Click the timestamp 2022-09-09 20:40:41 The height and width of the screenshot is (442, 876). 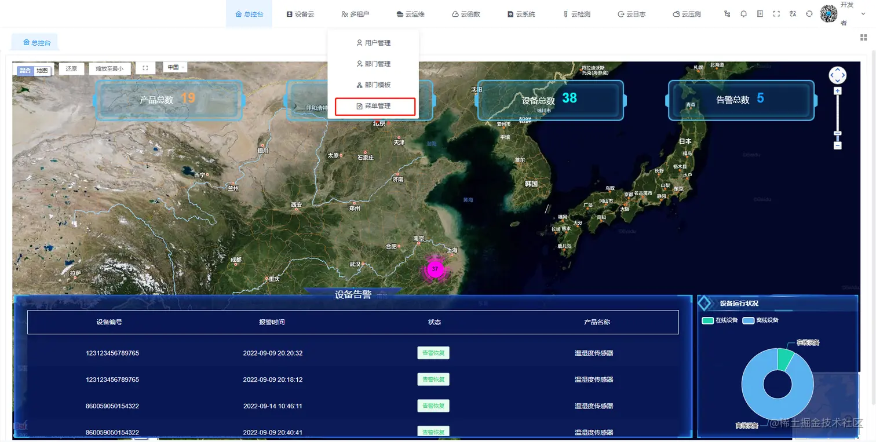273,433
